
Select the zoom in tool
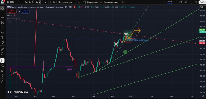2,54
